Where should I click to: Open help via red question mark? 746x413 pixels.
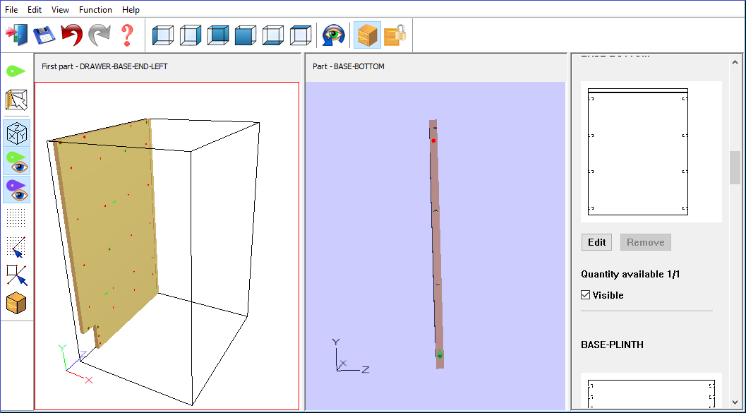point(126,35)
